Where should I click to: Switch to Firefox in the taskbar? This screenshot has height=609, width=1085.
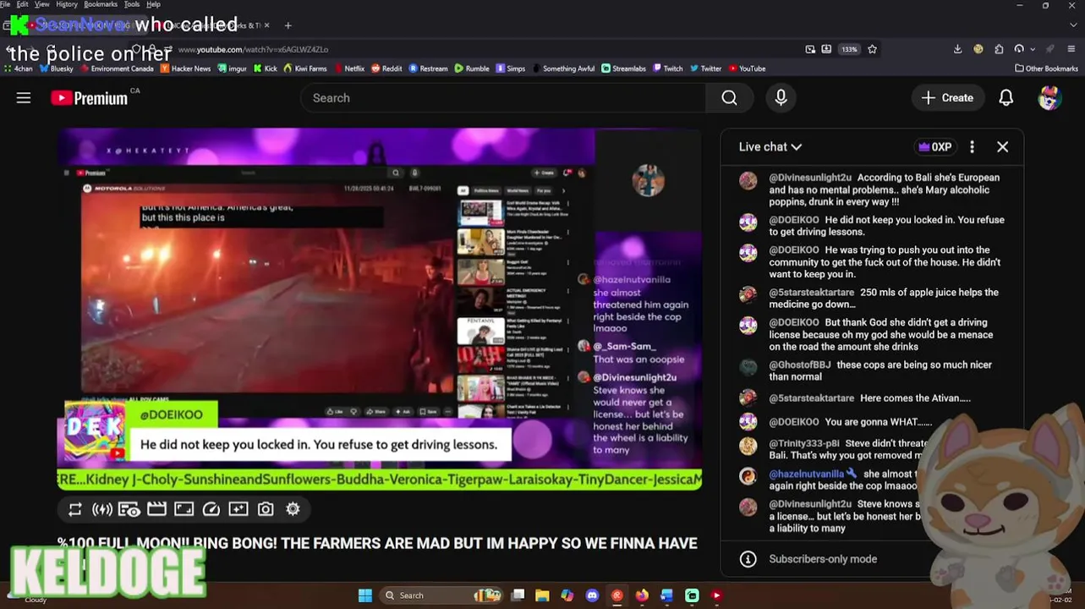pos(642,595)
